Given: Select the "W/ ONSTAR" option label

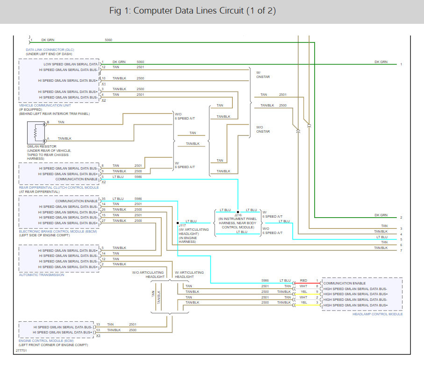Looking at the screenshot, I should coord(263,75).
